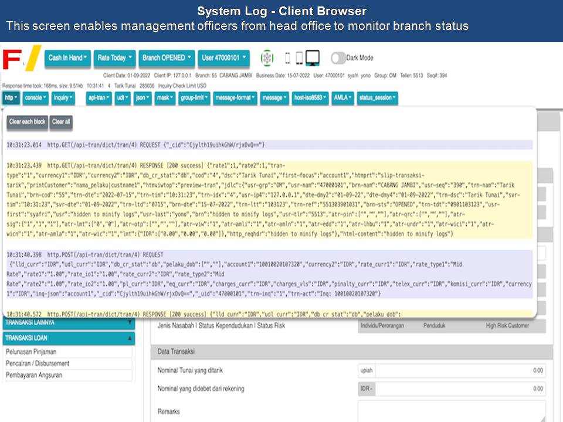Enable the Dark Mode toggle
The image size is (563, 422).
(338, 58)
